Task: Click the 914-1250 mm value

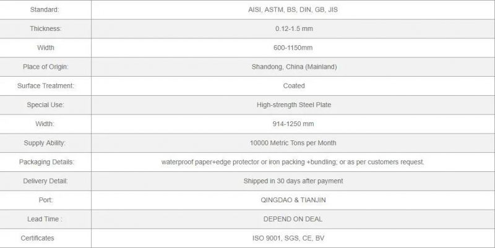Action: click(x=293, y=124)
